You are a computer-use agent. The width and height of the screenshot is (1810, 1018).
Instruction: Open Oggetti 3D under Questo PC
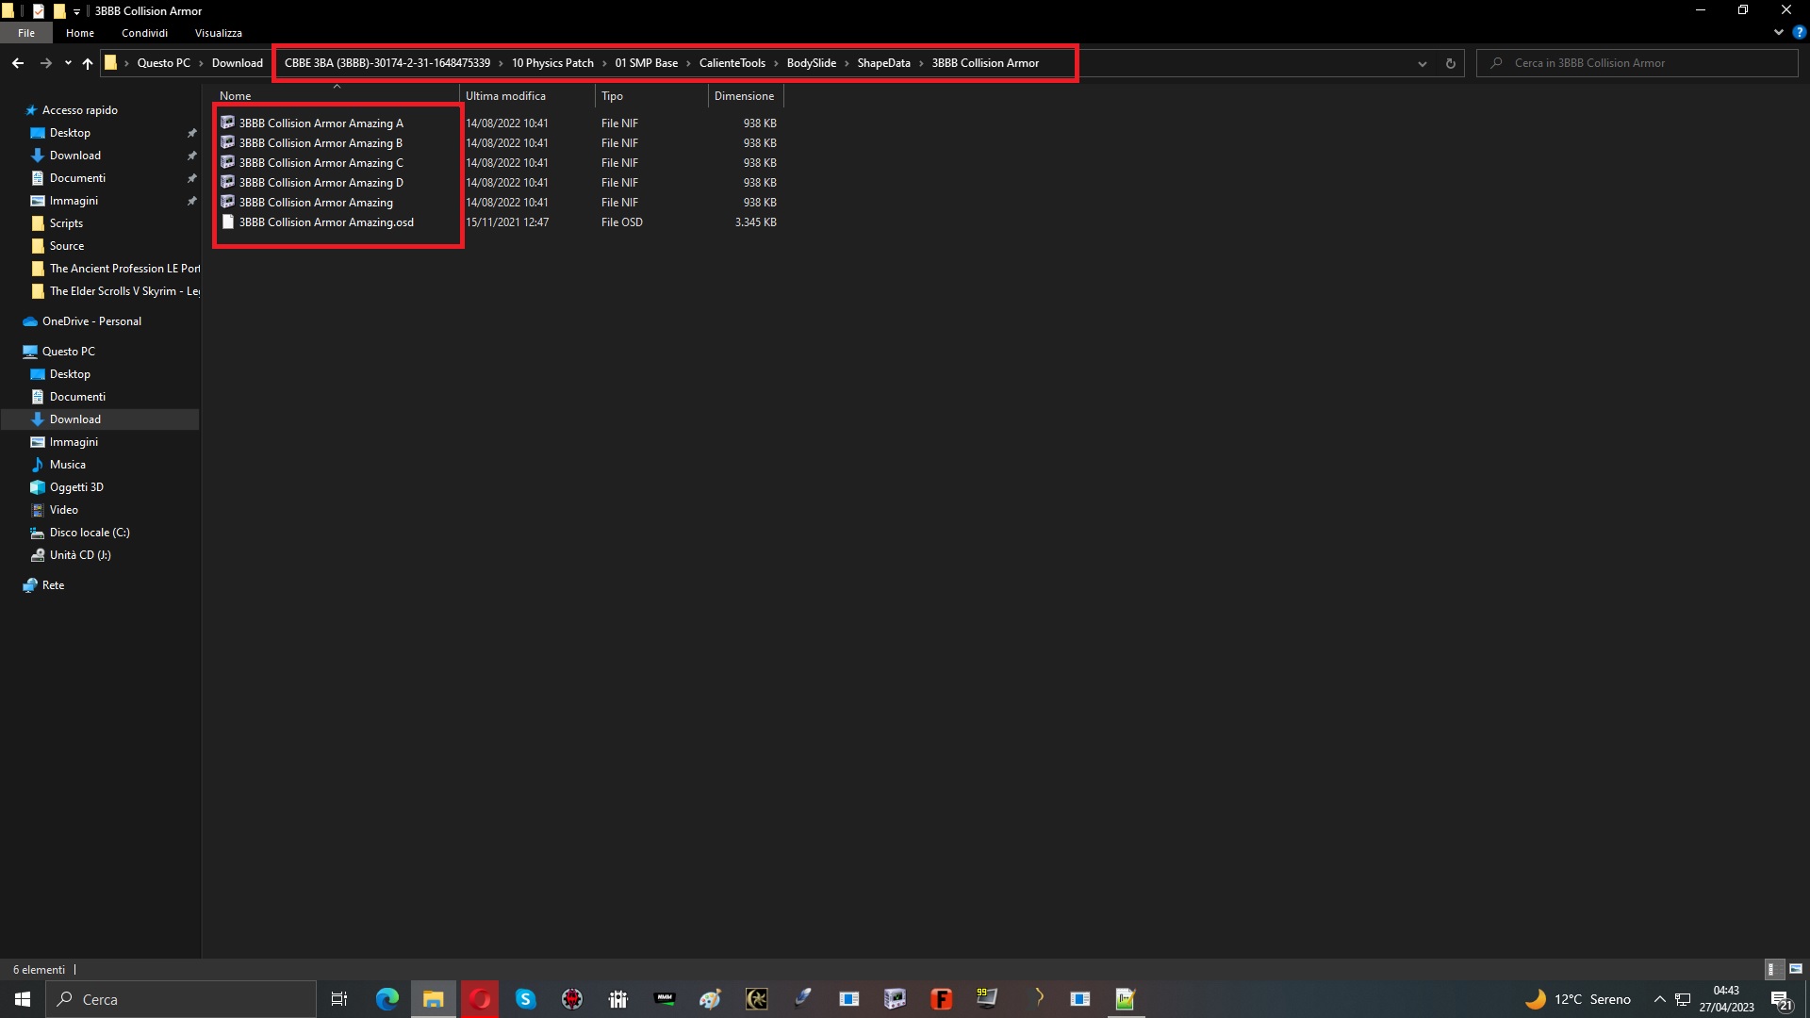point(76,487)
